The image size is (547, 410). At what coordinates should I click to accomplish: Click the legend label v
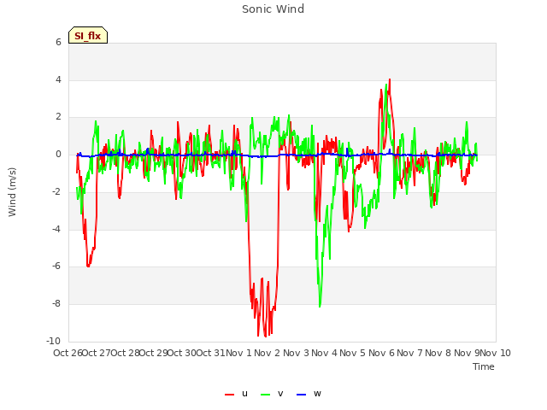280,394
